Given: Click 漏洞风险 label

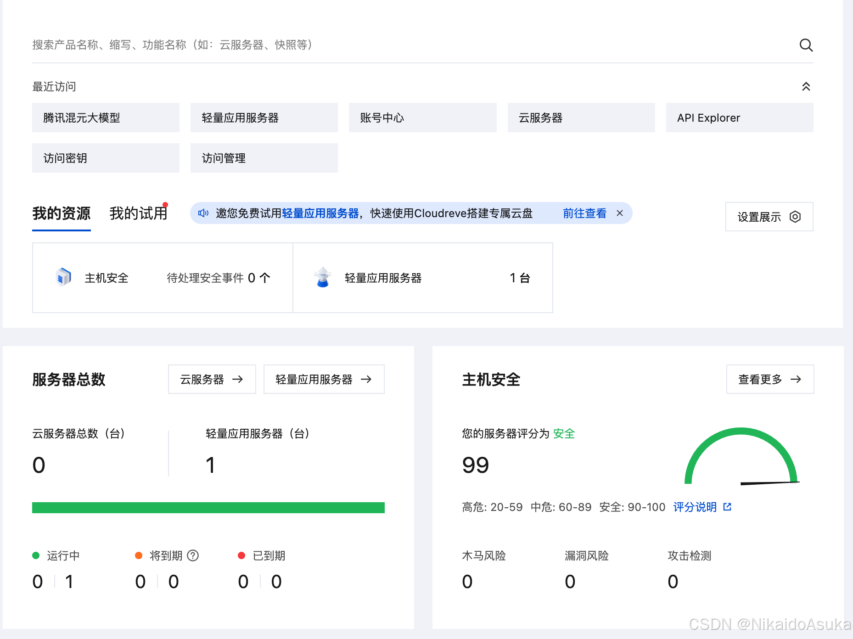Looking at the screenshot, I should coord(587,555).
